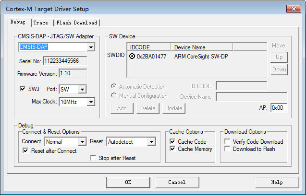Open the Max Clock 10MHz dropdown
Image resolution: width=306 pixels, height=195 pixels.
pos(91,102)
